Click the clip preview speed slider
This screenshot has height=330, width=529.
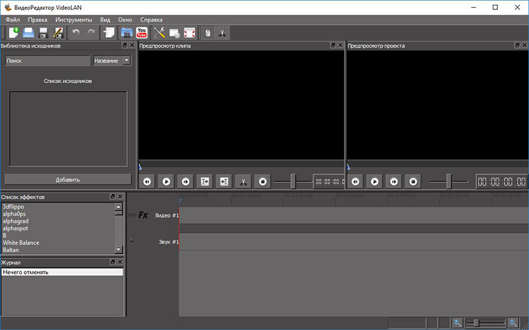(x=293, y=181)
